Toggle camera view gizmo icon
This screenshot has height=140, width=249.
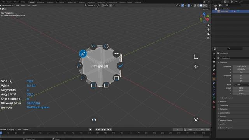pyautogui.click(x=208, y=34)
